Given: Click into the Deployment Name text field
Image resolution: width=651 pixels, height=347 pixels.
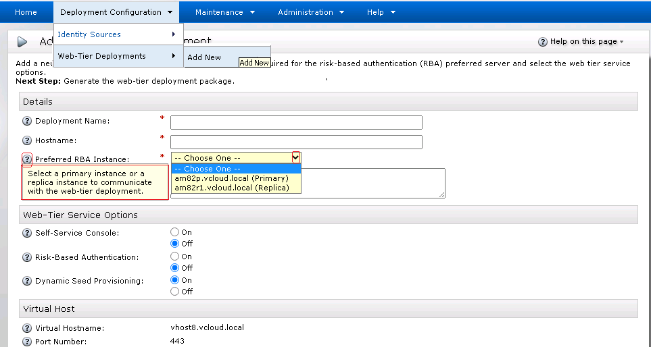Looking at the screenshot, I should 296,122.
